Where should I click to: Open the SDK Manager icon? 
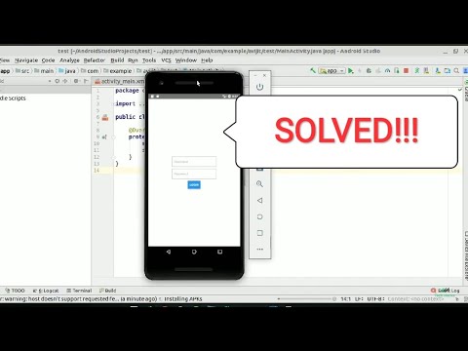(x=438, y=70)
